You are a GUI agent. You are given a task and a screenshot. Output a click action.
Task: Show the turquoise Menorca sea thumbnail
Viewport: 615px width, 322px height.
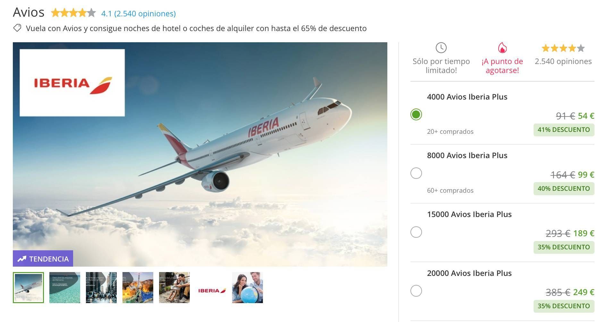(x=65, y=287)
